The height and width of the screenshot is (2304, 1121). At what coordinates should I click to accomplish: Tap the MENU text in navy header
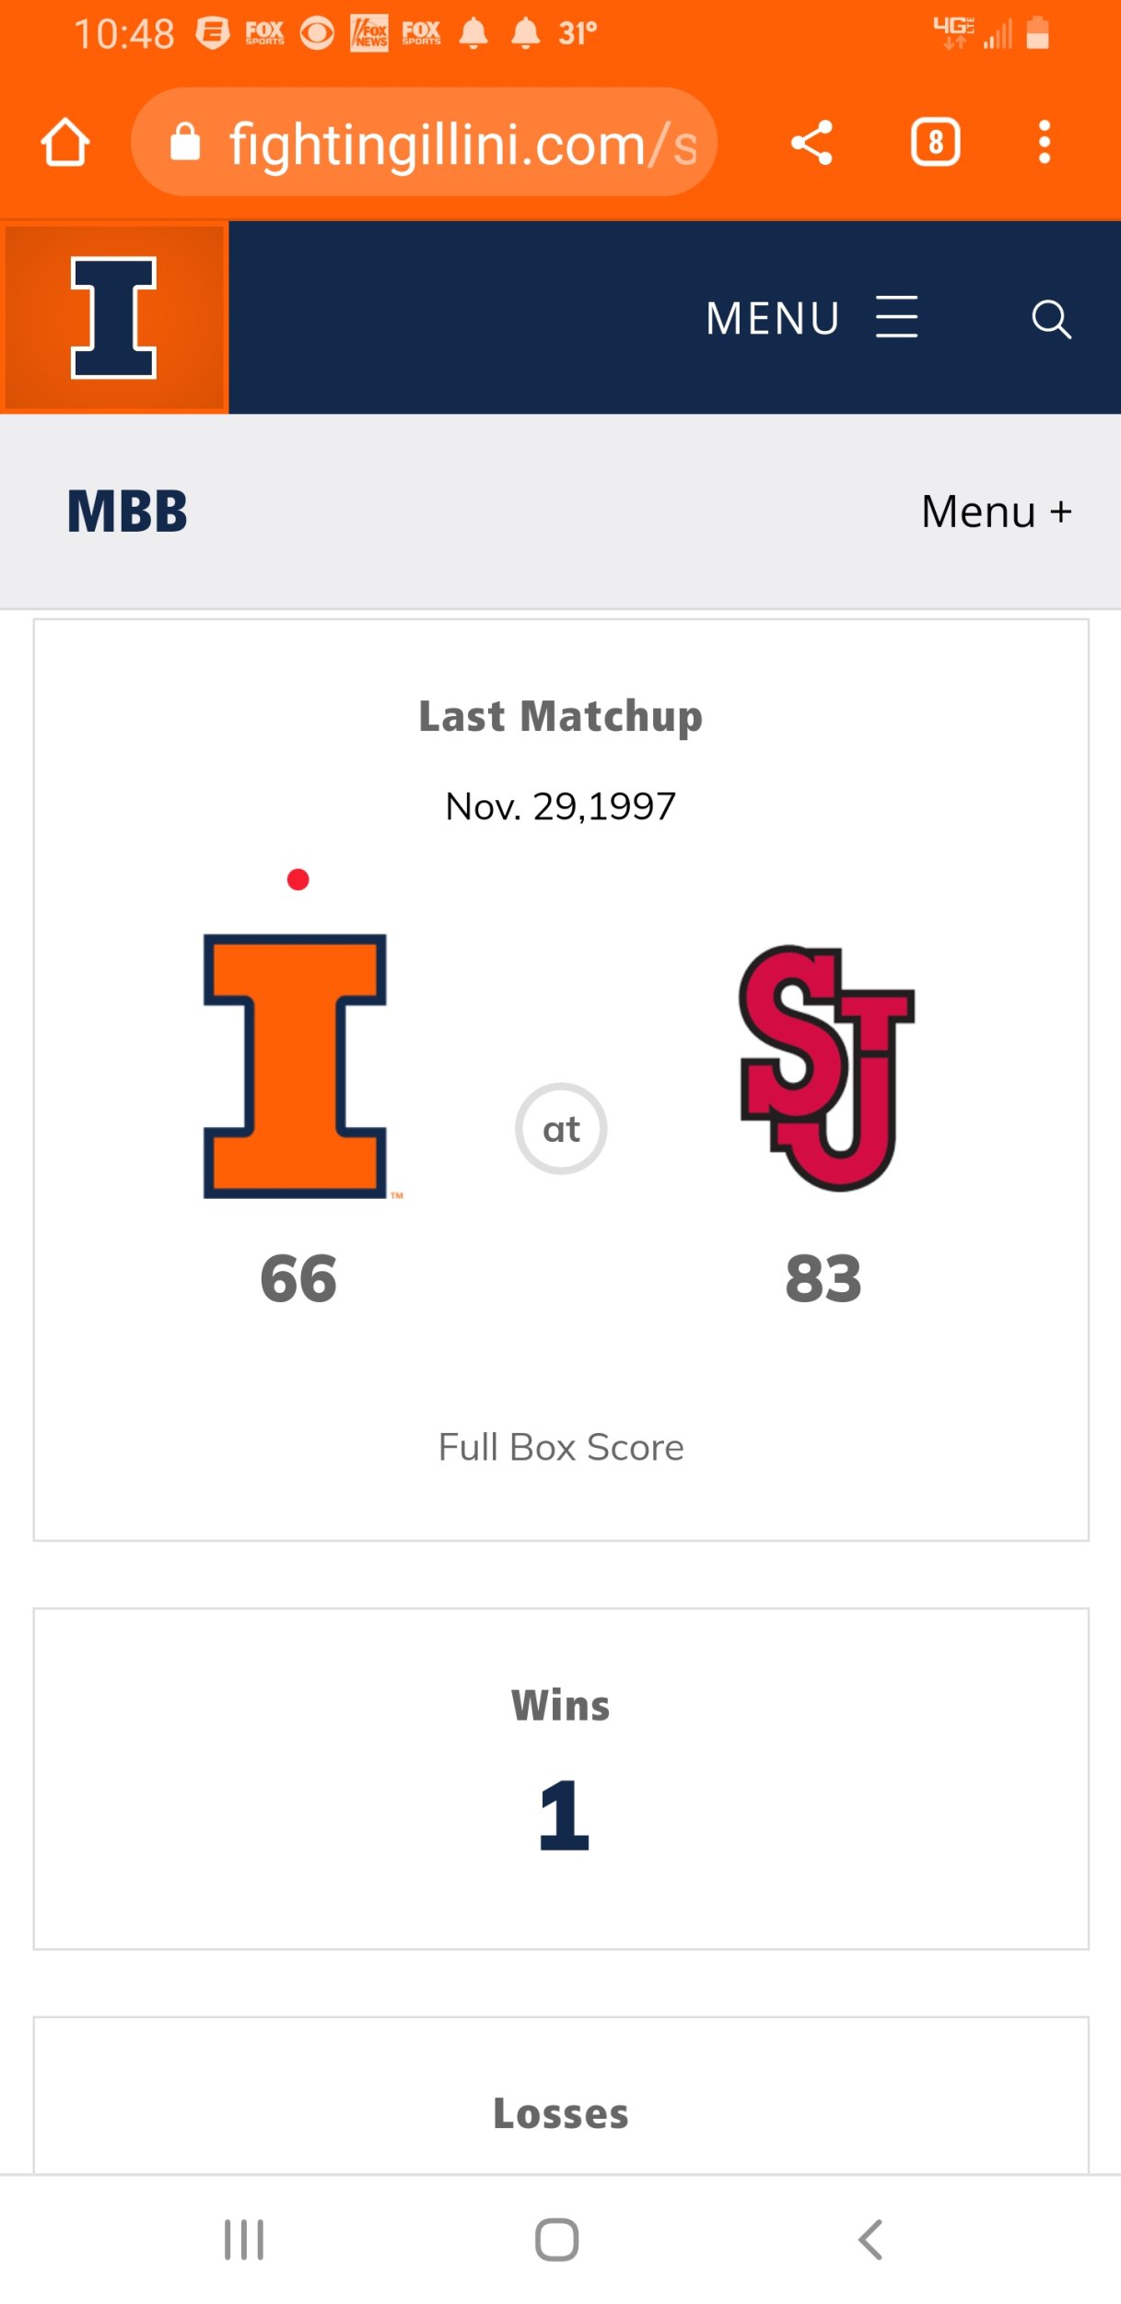coord(772,319)
